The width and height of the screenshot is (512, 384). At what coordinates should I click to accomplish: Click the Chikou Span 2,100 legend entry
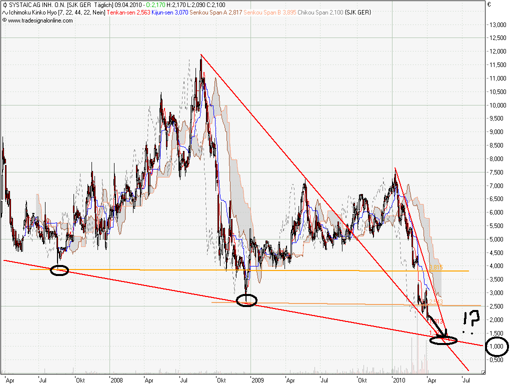pos(320,12)
